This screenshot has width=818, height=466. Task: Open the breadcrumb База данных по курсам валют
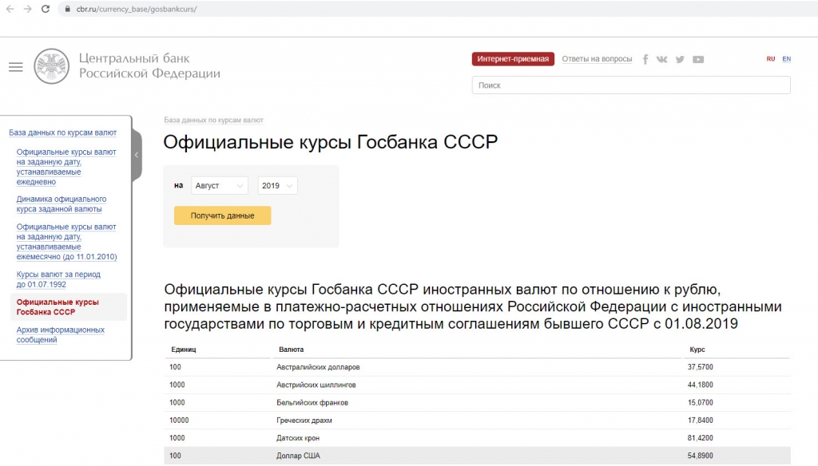(x=213, y=120)
